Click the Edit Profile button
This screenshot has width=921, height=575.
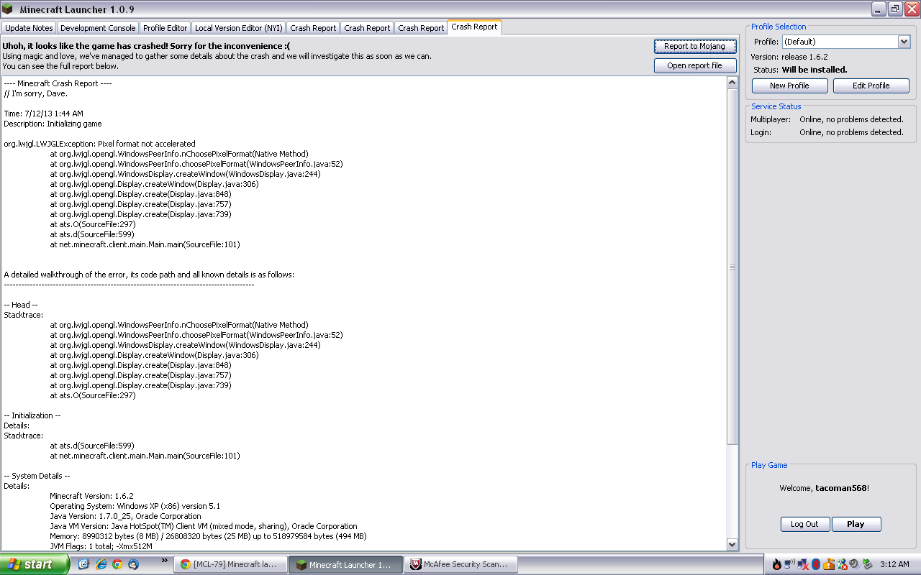871,86
